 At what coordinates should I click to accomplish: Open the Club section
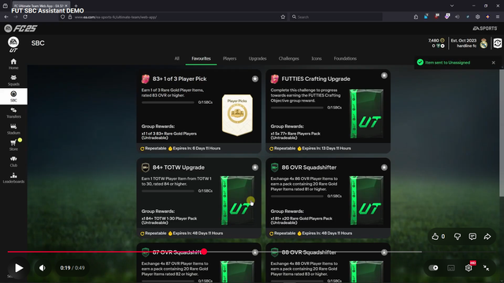13,161
